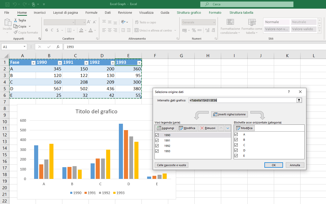Click the cell borders icon
This screenshot has height=204, width=326.
tap(69, 30)
